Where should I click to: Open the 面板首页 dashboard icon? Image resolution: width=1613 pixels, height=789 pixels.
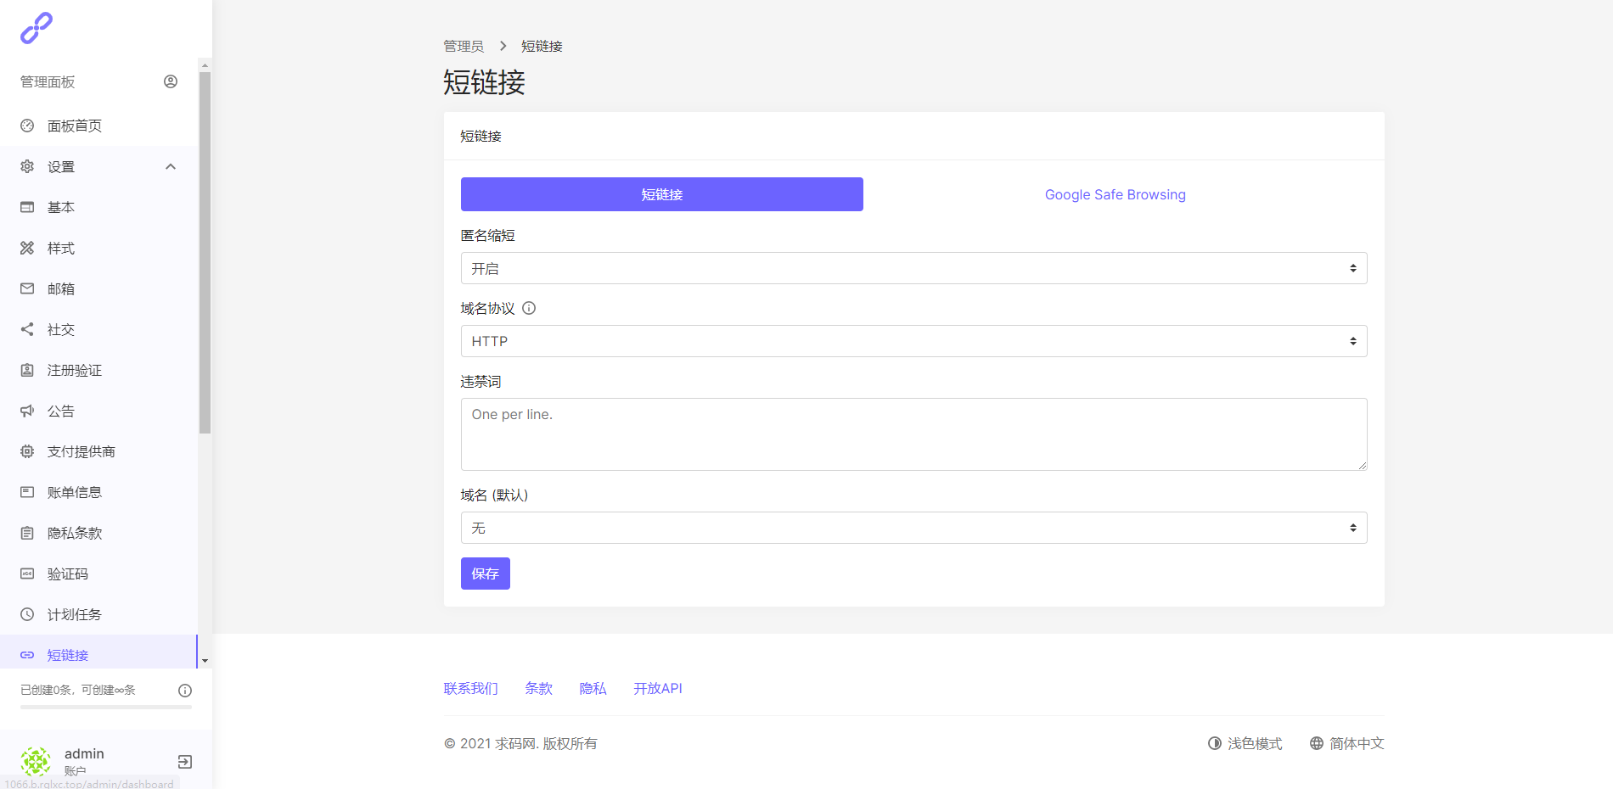27,126
